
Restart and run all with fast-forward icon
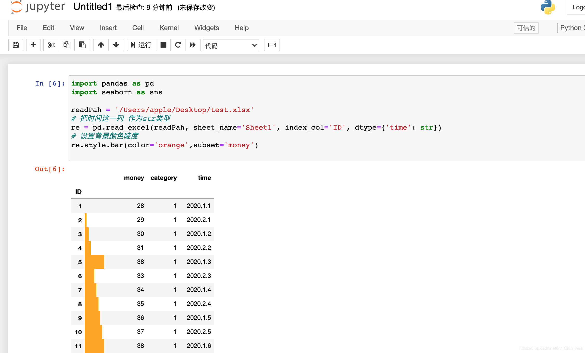pos(192,45)
